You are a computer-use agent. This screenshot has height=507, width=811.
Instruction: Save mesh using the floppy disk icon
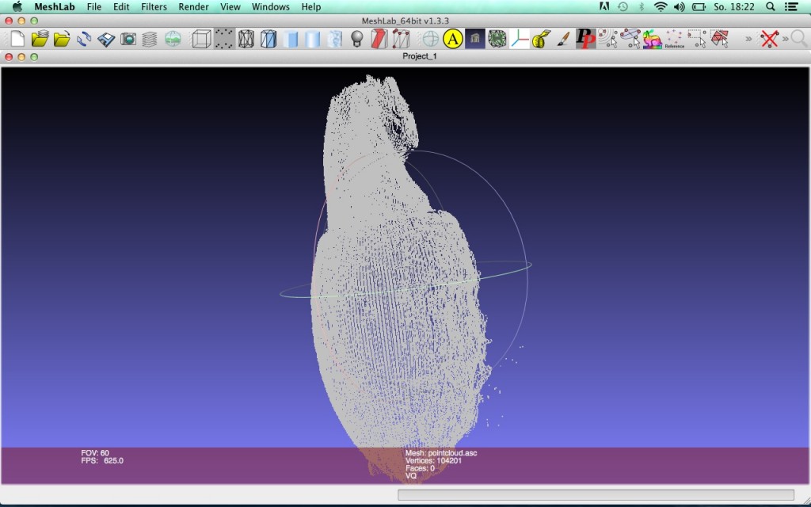106,39
